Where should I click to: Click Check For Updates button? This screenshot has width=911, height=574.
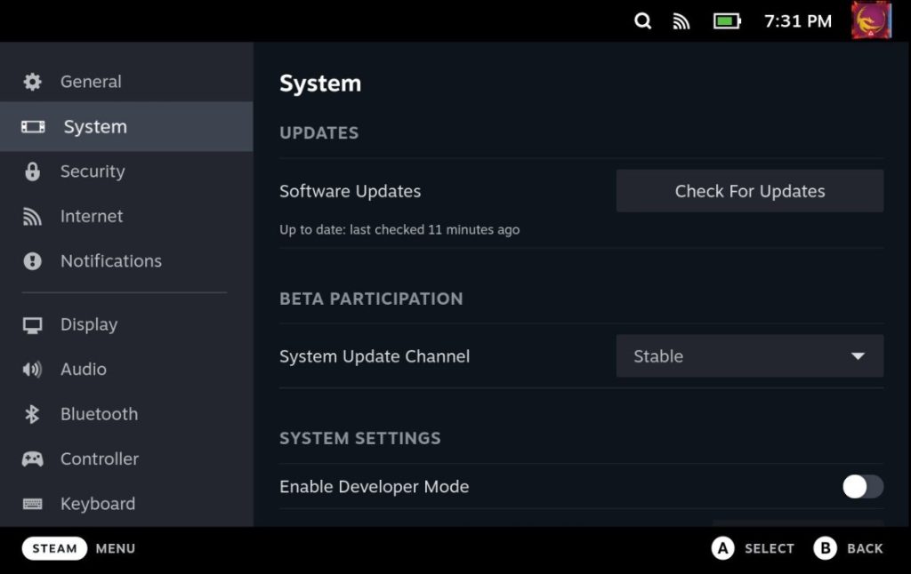point(749,191)
